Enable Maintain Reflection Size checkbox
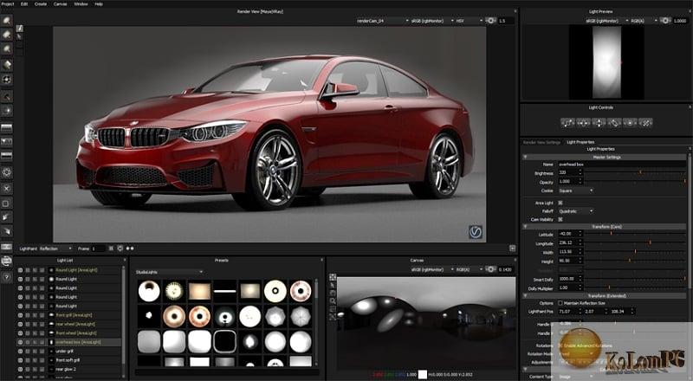Screen dimensions: 693x381 pos(560,303)
